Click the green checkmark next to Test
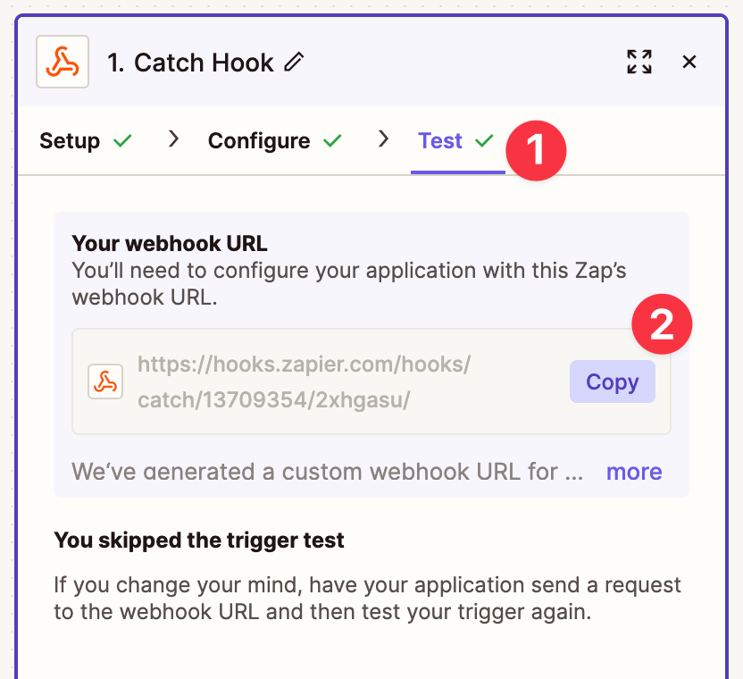Screen dimensions: 743x679 coord(484,141)
